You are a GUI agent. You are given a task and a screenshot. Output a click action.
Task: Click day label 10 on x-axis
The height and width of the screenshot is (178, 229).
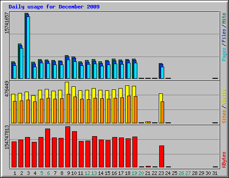pos(74,173)
